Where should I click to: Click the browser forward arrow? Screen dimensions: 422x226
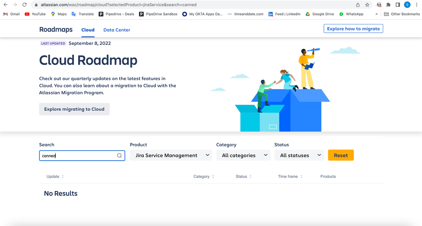(15, 5)
